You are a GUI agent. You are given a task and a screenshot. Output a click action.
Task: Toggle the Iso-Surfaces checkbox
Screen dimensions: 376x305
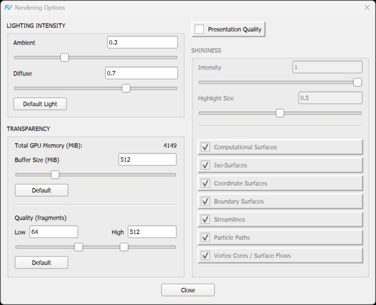[205, 165]
